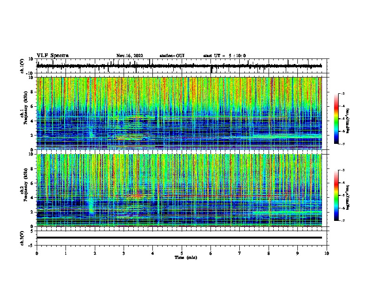Click the '-7' label on ch.2 colorbar
The image size is (368, 284).
tap(343, 220)
